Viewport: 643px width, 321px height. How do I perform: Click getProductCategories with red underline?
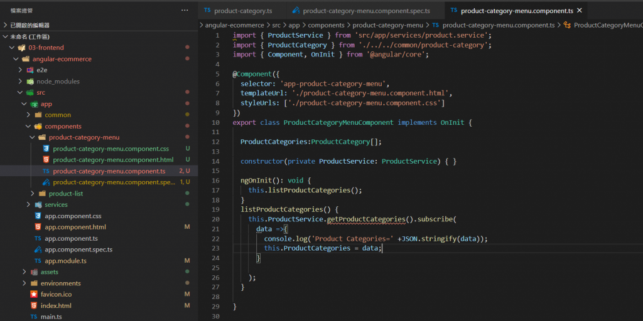[366, 219]
